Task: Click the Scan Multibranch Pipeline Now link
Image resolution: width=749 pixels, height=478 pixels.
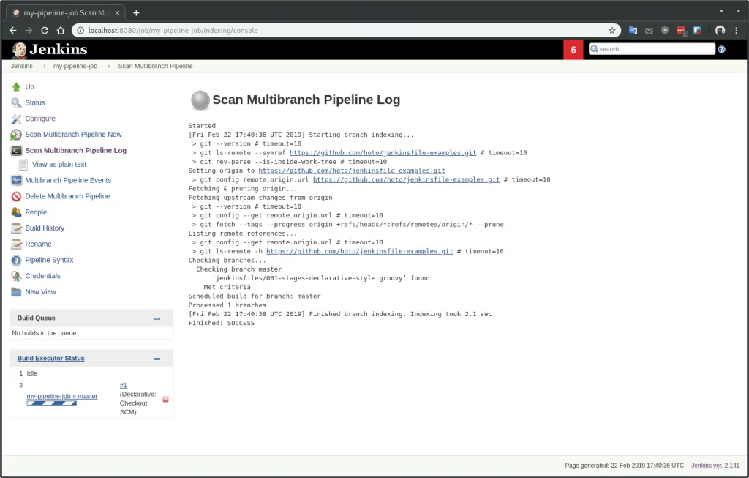Action: 74,135
